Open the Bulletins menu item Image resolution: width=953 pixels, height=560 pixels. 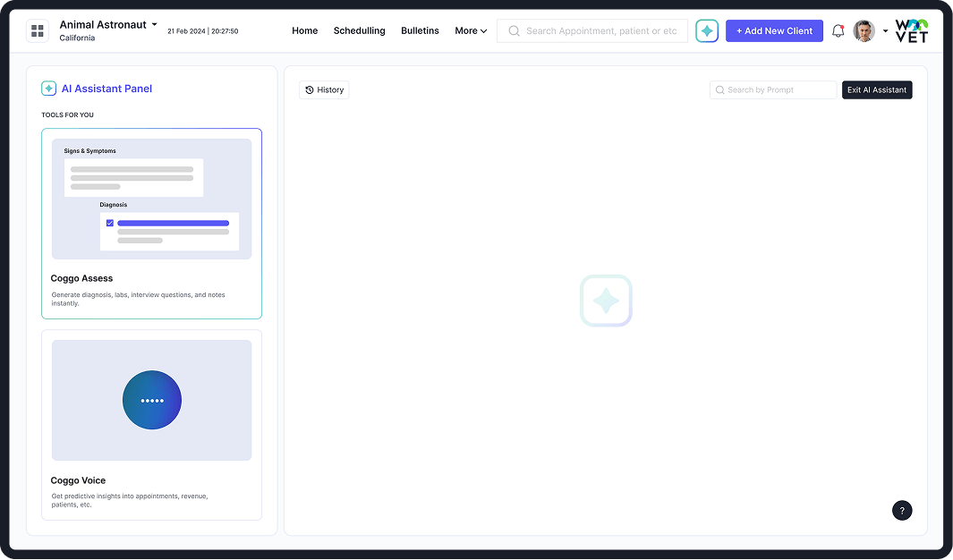click(x=420, y=30)
